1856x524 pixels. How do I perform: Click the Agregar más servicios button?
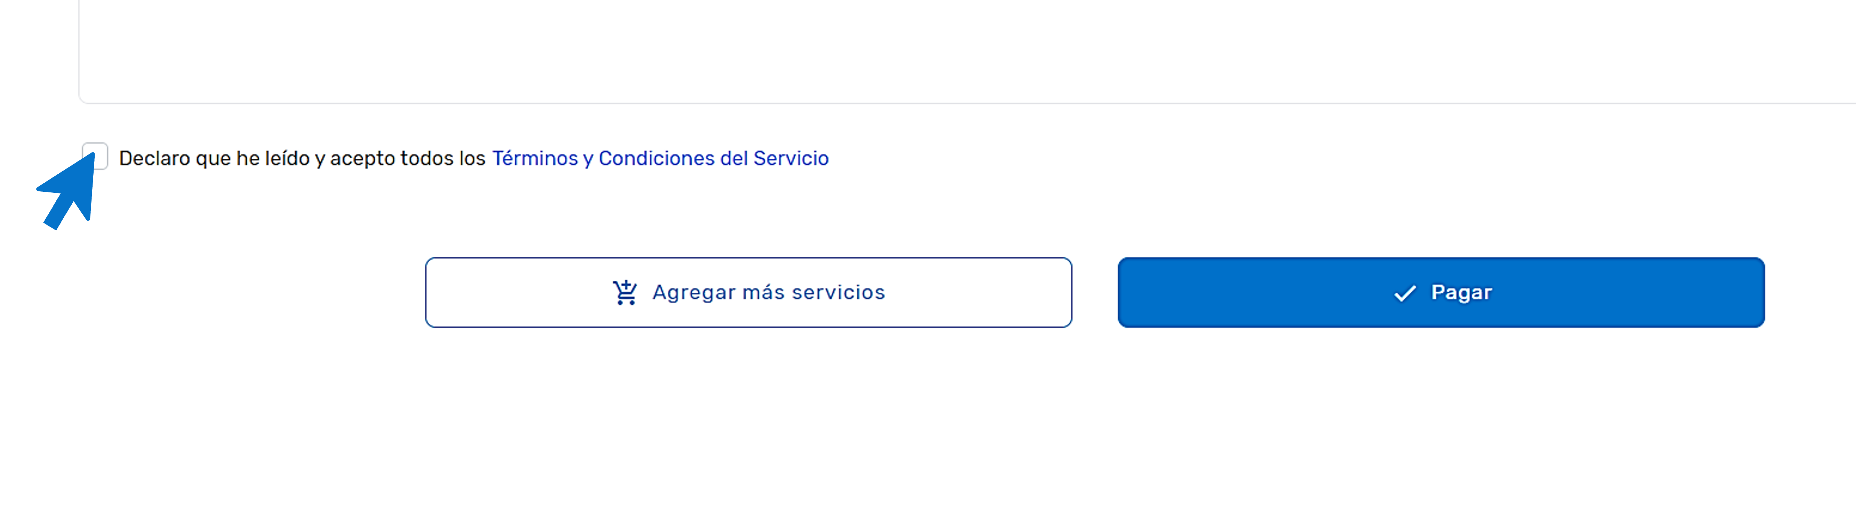point(748,293)
